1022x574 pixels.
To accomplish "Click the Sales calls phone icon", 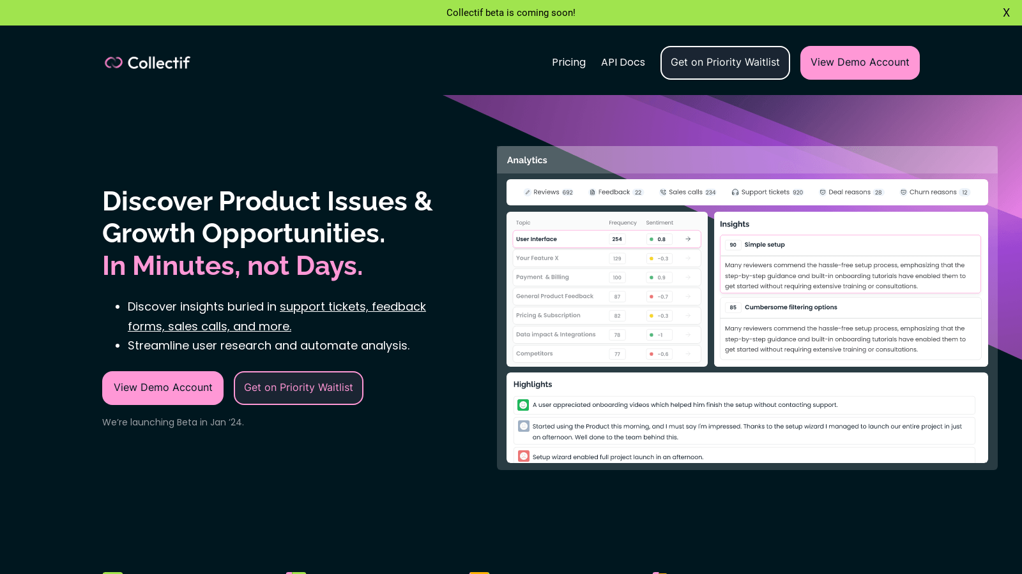I will pyautogui.click(x=663, y=192).
